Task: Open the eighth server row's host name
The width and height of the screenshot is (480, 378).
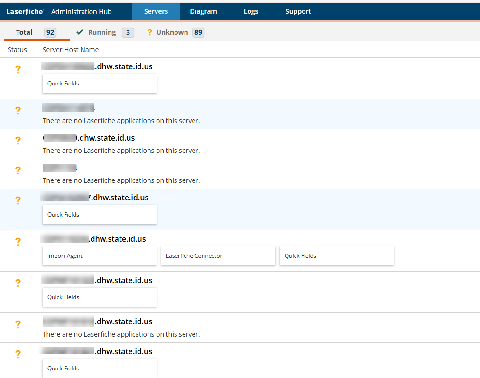Action: coord(97,321)
